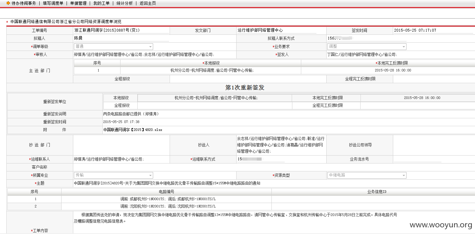Expand the 业务要求 dropdown showing 调整

(367, 46)
